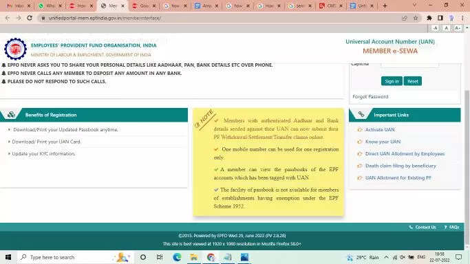Open a new browser tab
Image resolution: width=470 pixels, height=264 pixels.
click(x=385, y=5)
